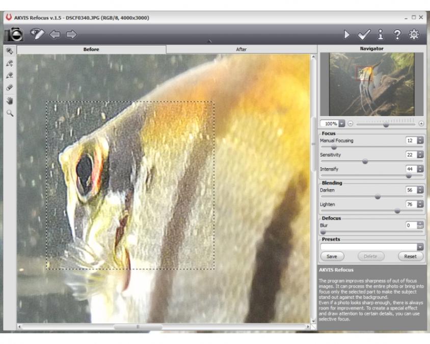Open the 100% zoom level dropdown
The width and height of the screenshot is (430, 344).
(x=341, y=123)
